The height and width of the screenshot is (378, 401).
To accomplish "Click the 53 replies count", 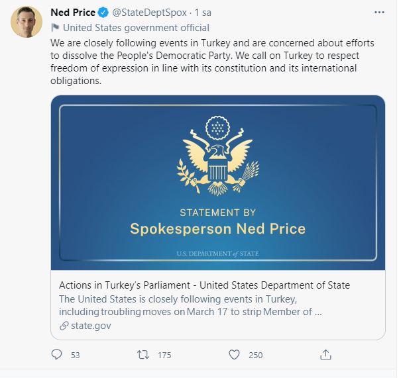I will coord(75,355).
